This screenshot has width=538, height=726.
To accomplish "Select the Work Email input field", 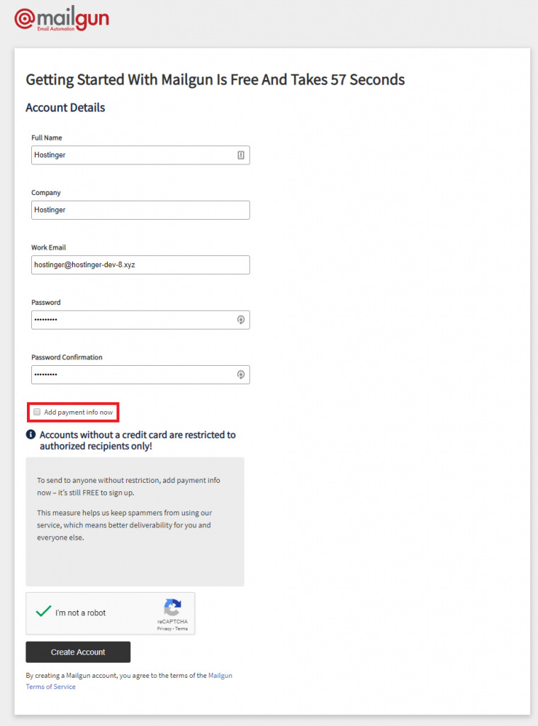I will 140,264.
